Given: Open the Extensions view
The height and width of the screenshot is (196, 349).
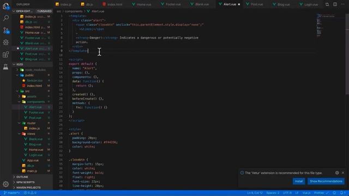Looking at the screenshot, I should coord(6,54).
